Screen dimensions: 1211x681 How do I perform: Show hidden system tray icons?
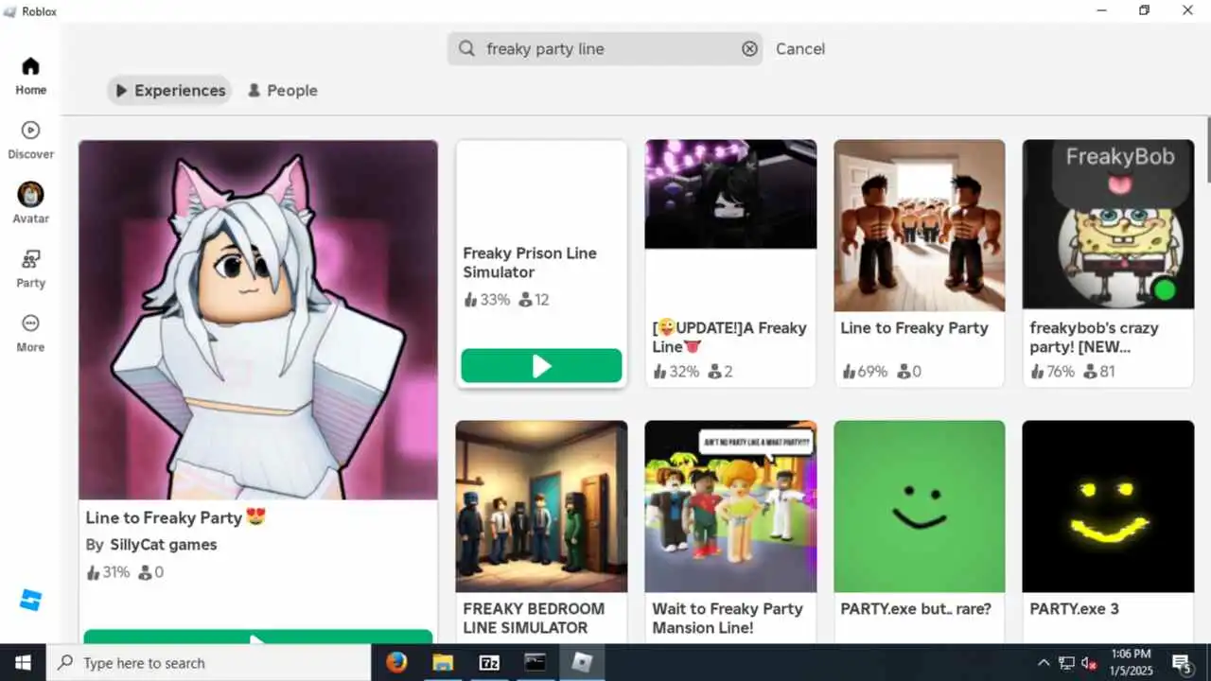pos(1044,663)
